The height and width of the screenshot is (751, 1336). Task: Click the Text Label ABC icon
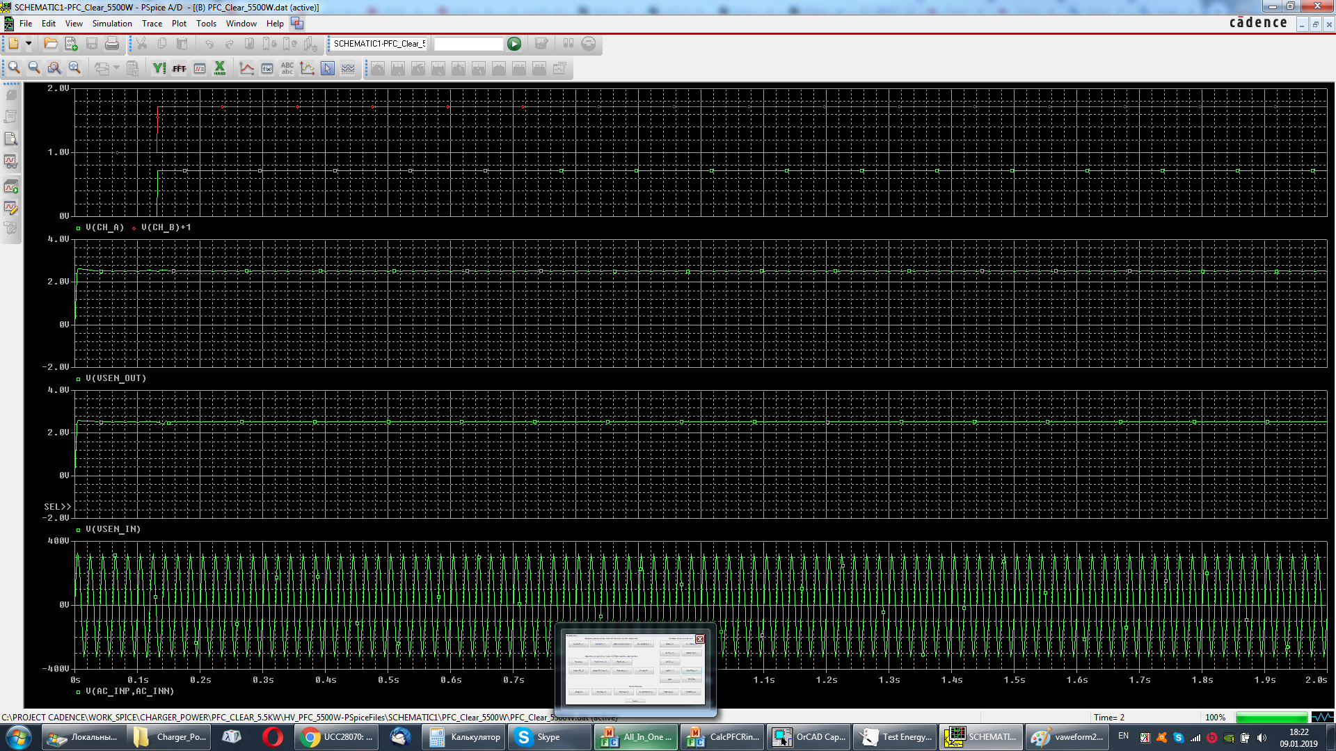287,68
